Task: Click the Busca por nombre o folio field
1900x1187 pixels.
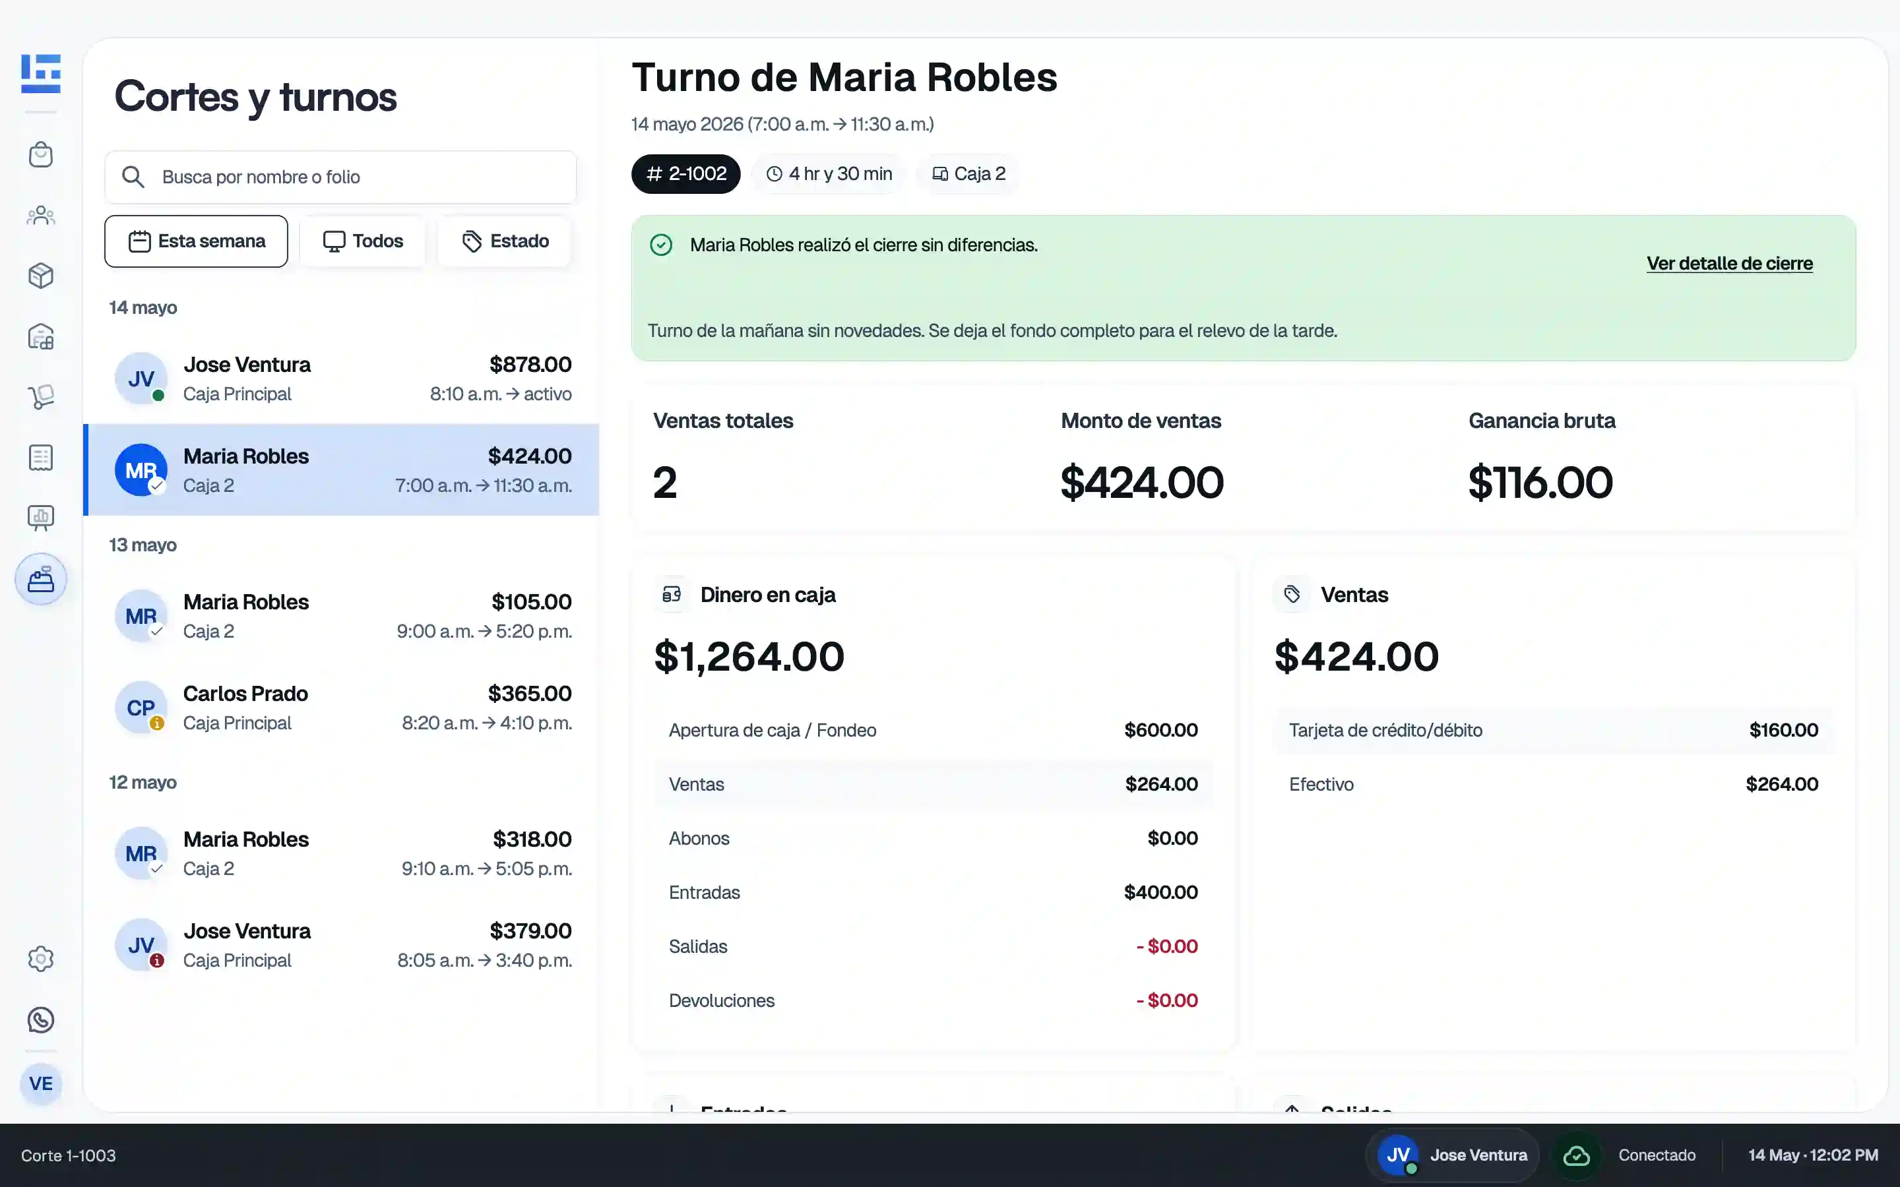Action: 340,177
